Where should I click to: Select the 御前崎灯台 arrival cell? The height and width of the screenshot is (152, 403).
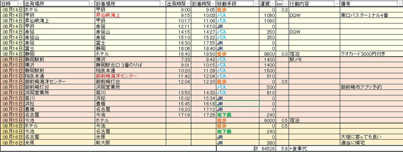coord(131,82)
